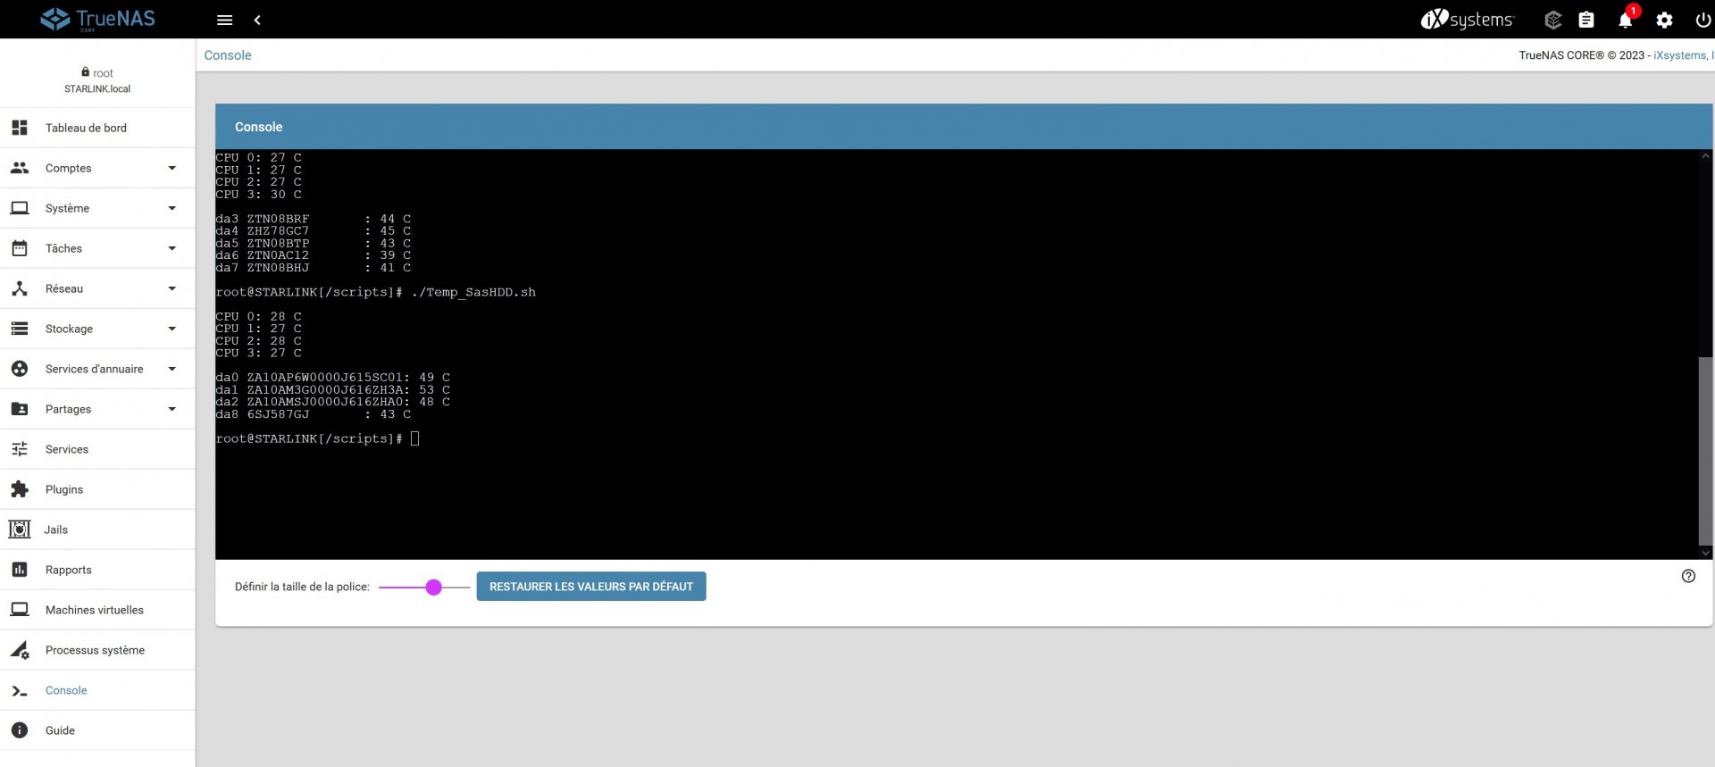Click the Stockage storage icon
Screen dimensions: 1715x767
(20, 329)
